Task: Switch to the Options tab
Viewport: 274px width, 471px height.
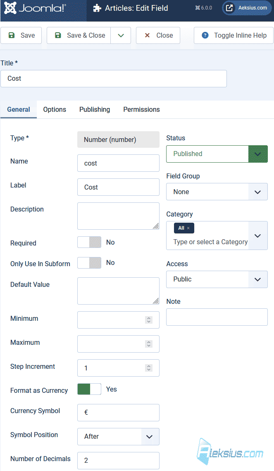Action: coord(55,110)
